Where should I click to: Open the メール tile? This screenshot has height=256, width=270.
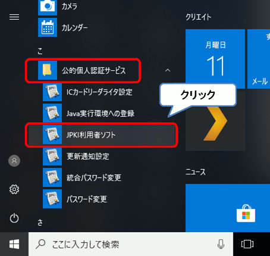[x=259, y=59]
